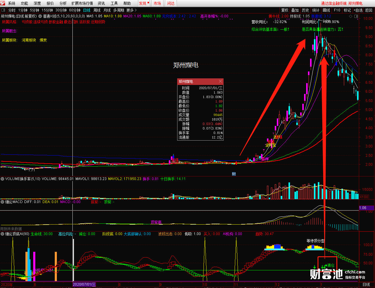
Task: Select the 周线 period
Action: coord(97,10)
